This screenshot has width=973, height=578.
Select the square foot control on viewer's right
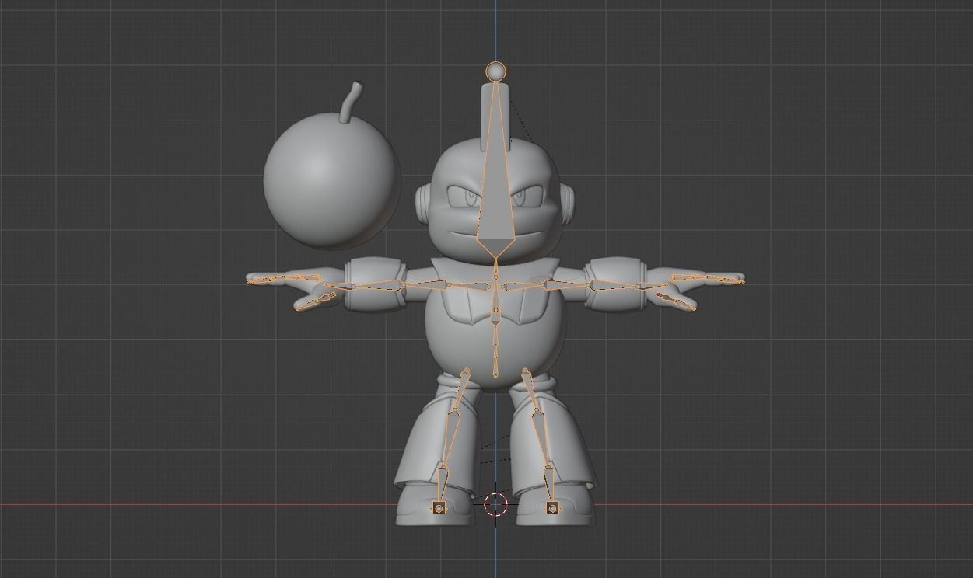552,508
